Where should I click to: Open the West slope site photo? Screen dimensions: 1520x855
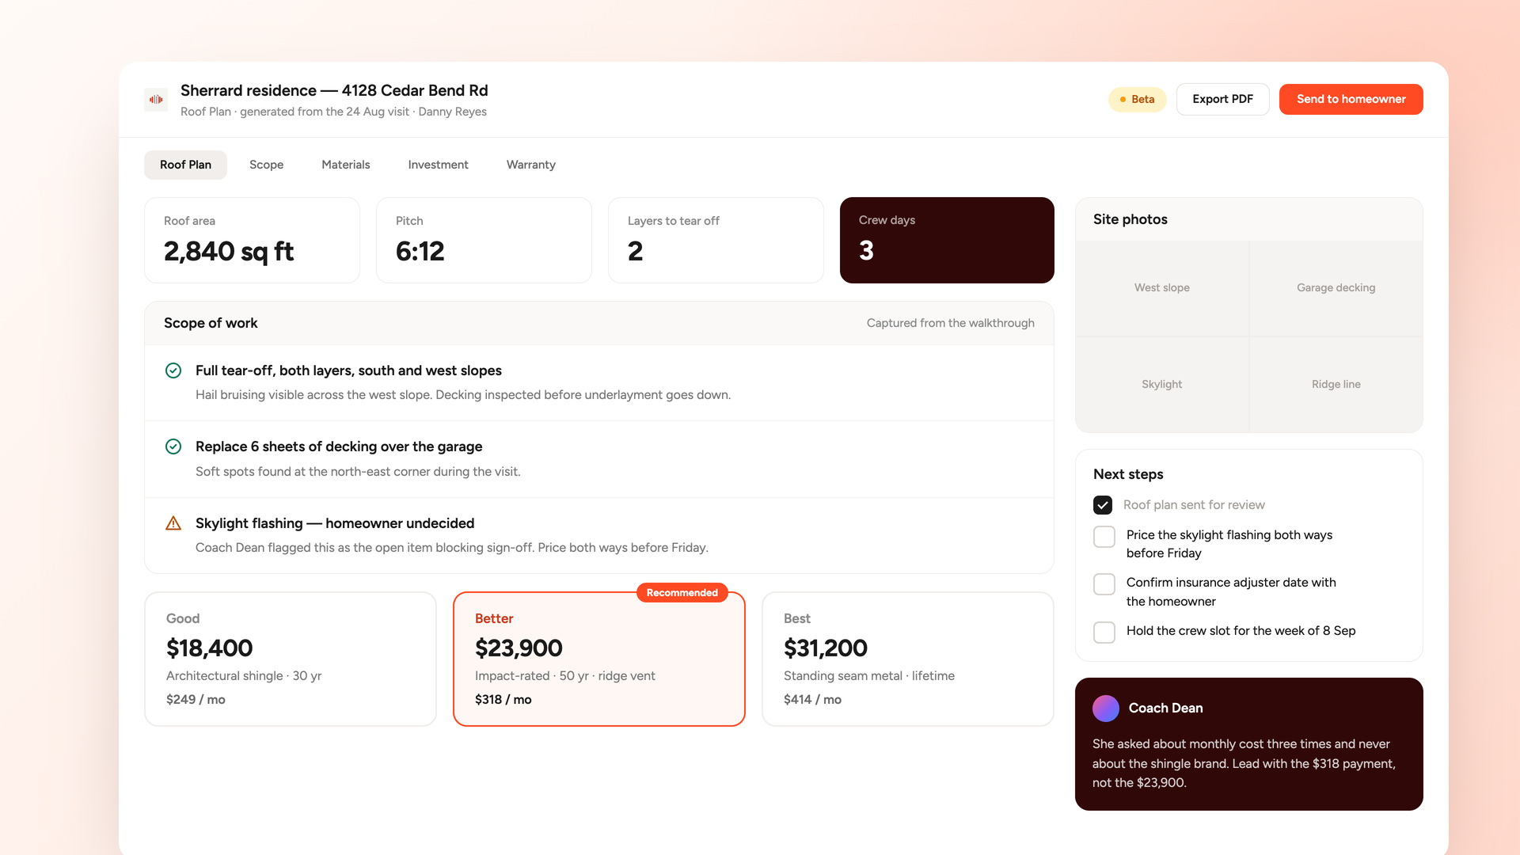[x=1162, y=288]
